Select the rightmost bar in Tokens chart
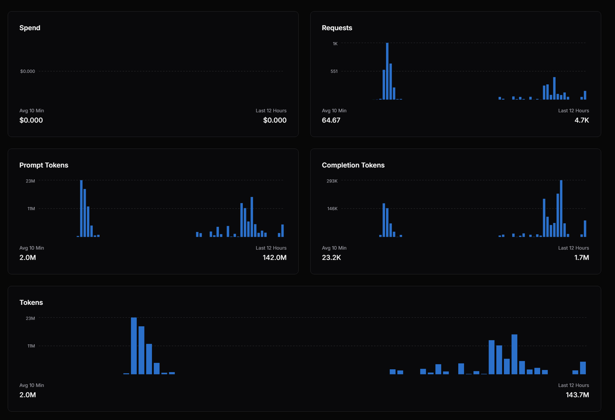 (x=583, y=368)
